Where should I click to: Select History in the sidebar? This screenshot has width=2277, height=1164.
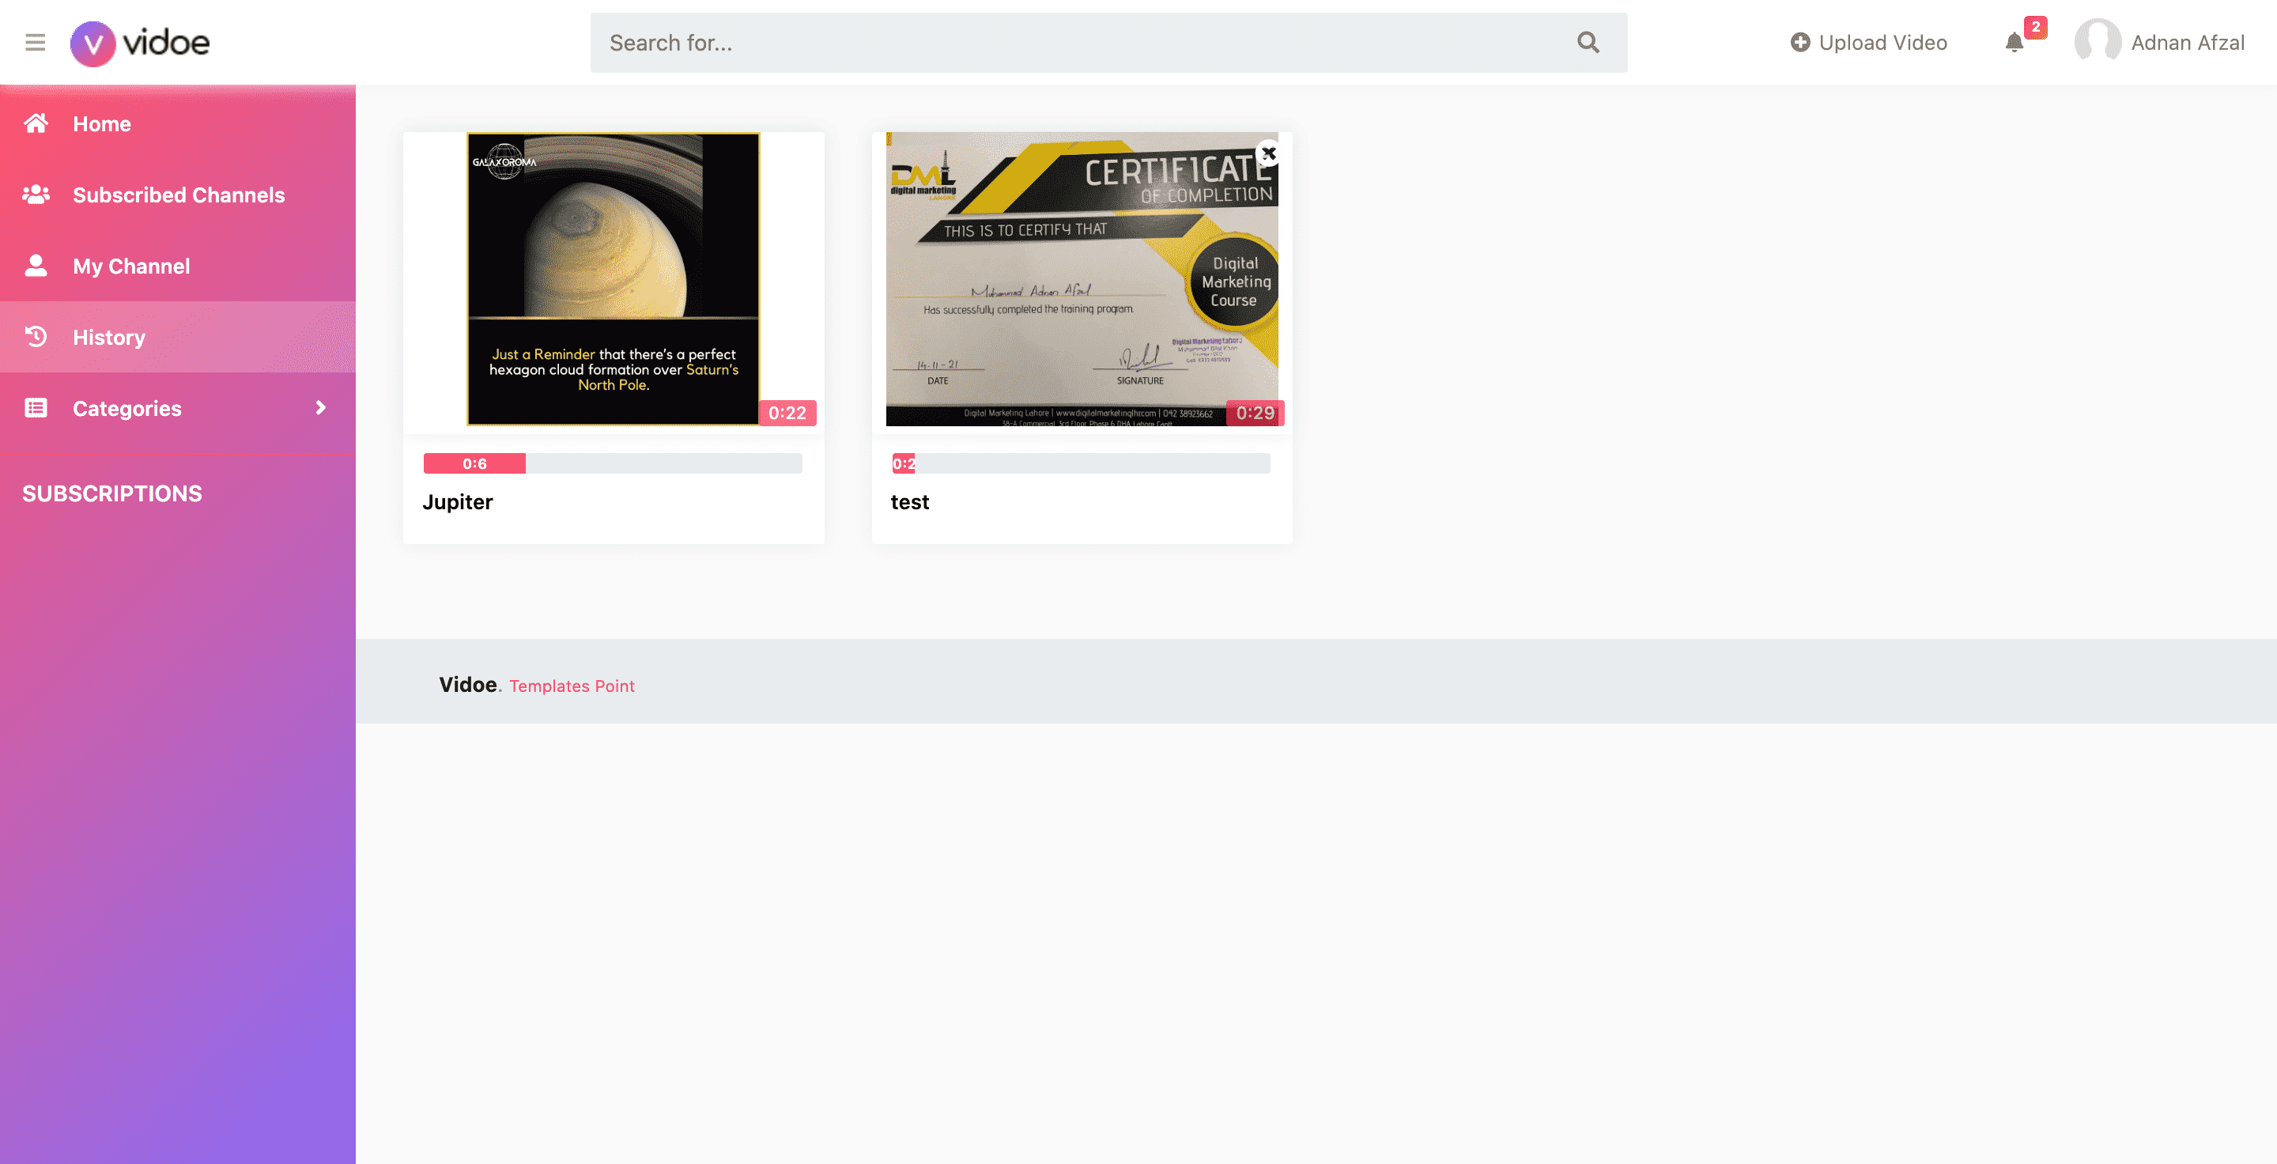tap(178, 337)
